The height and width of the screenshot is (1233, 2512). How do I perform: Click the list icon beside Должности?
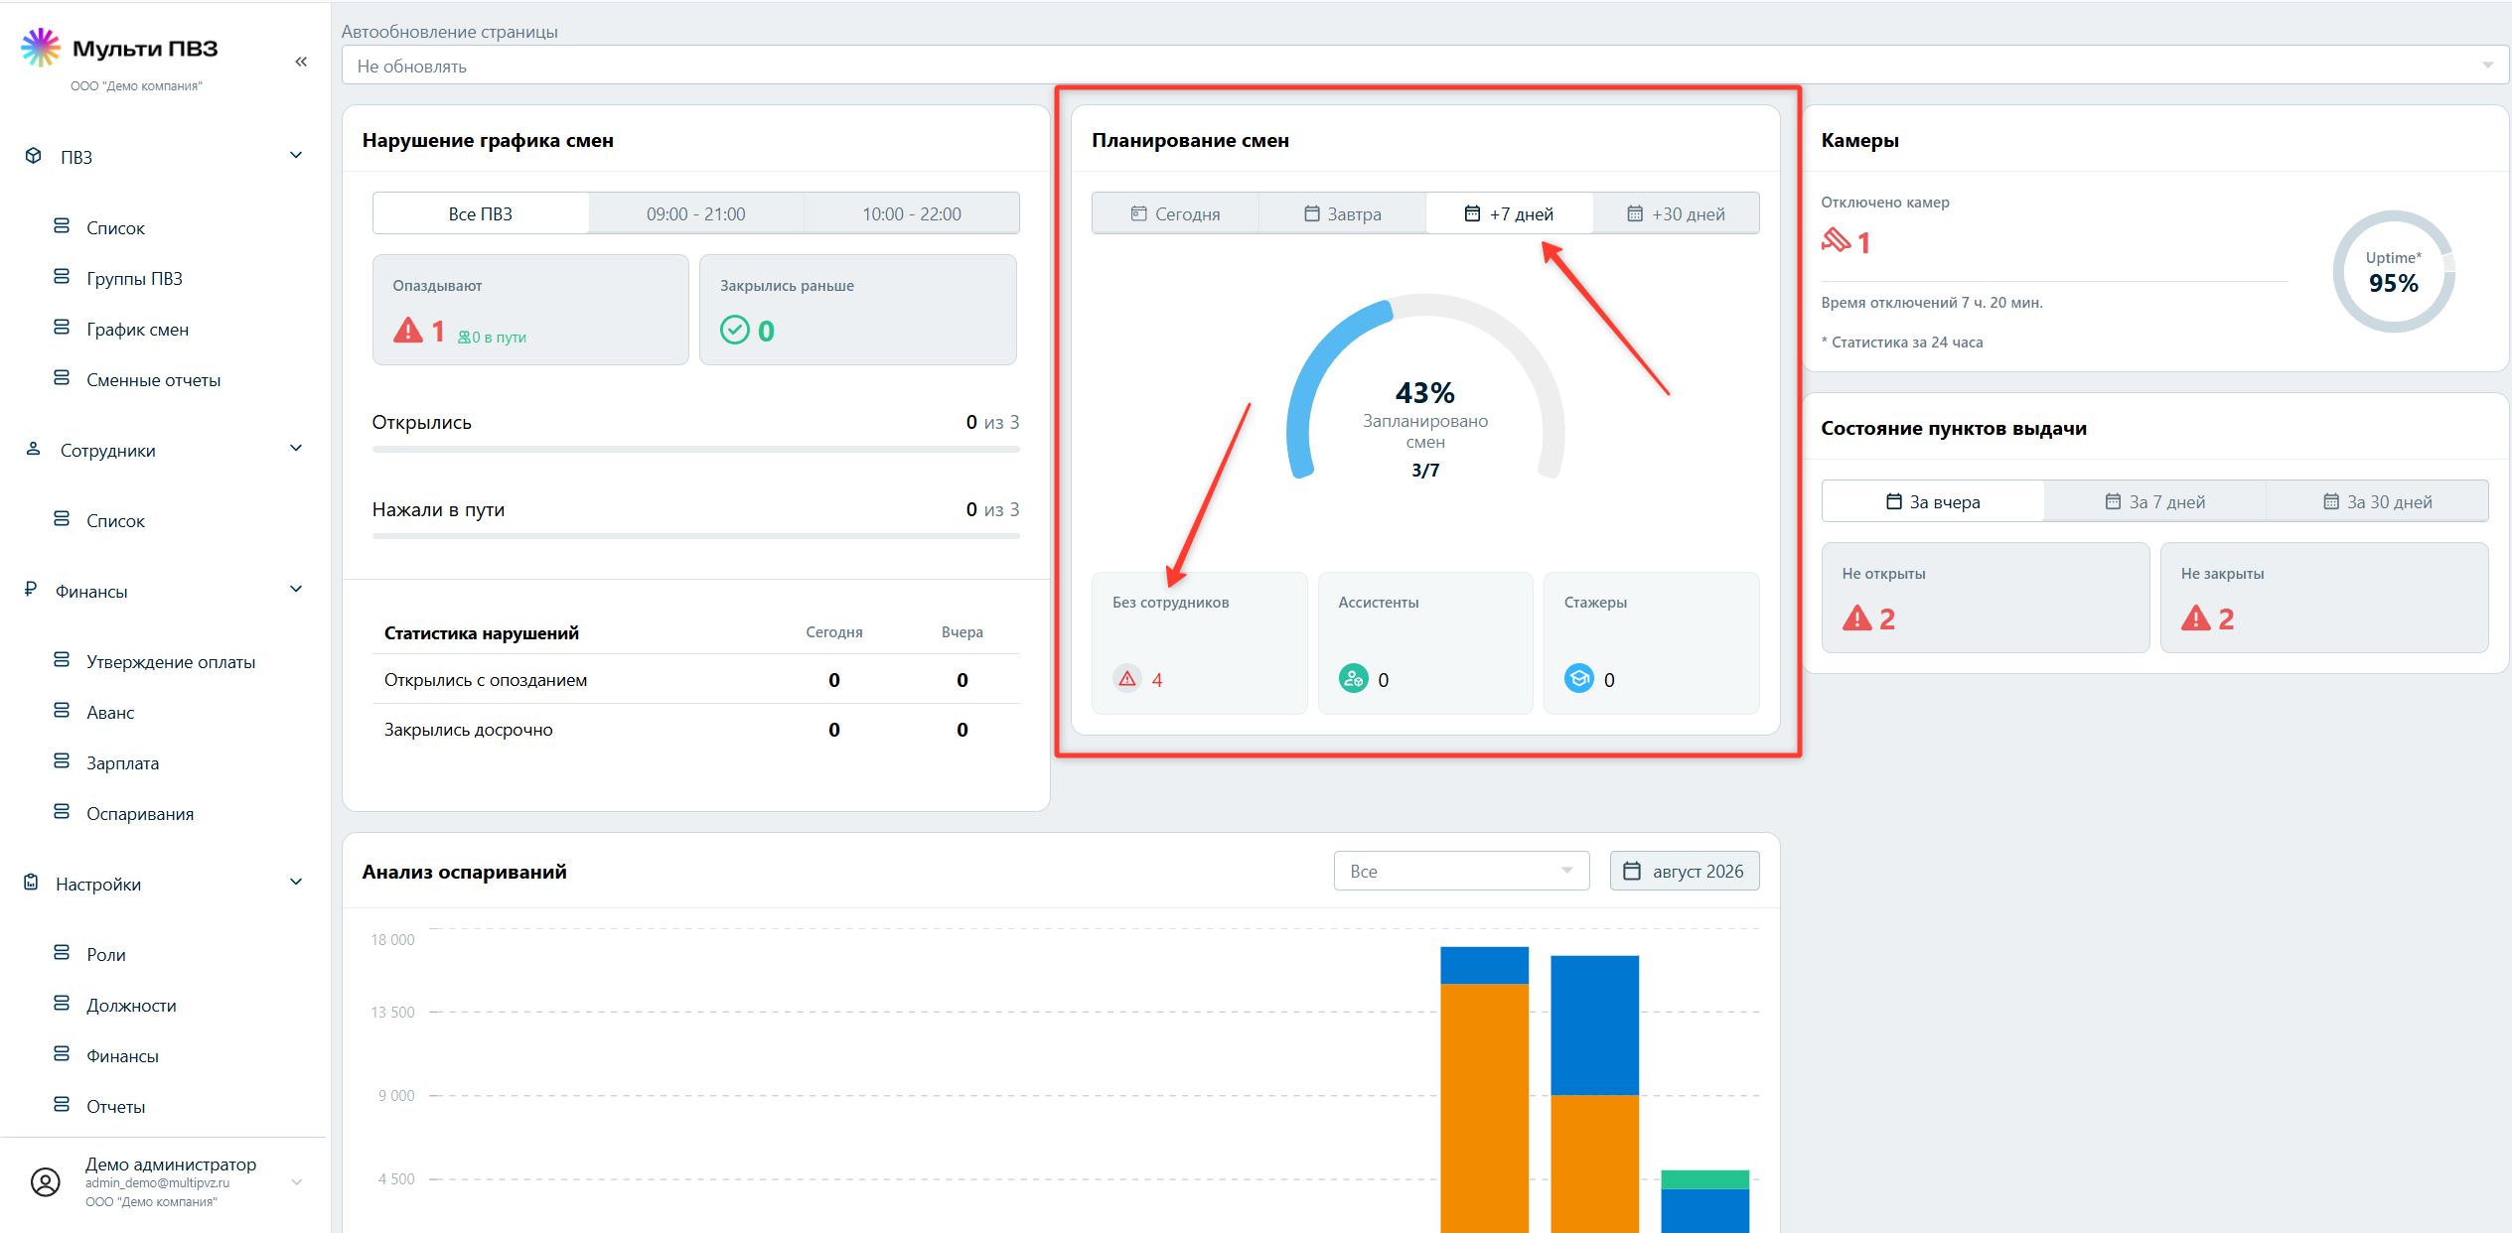point(62,1004)
